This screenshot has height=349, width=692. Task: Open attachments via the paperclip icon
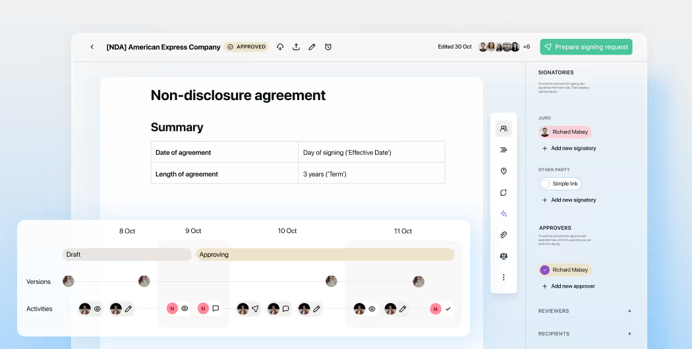(x=504, y=234)
